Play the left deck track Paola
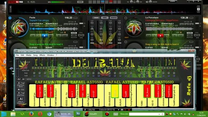 pos(45,35)
